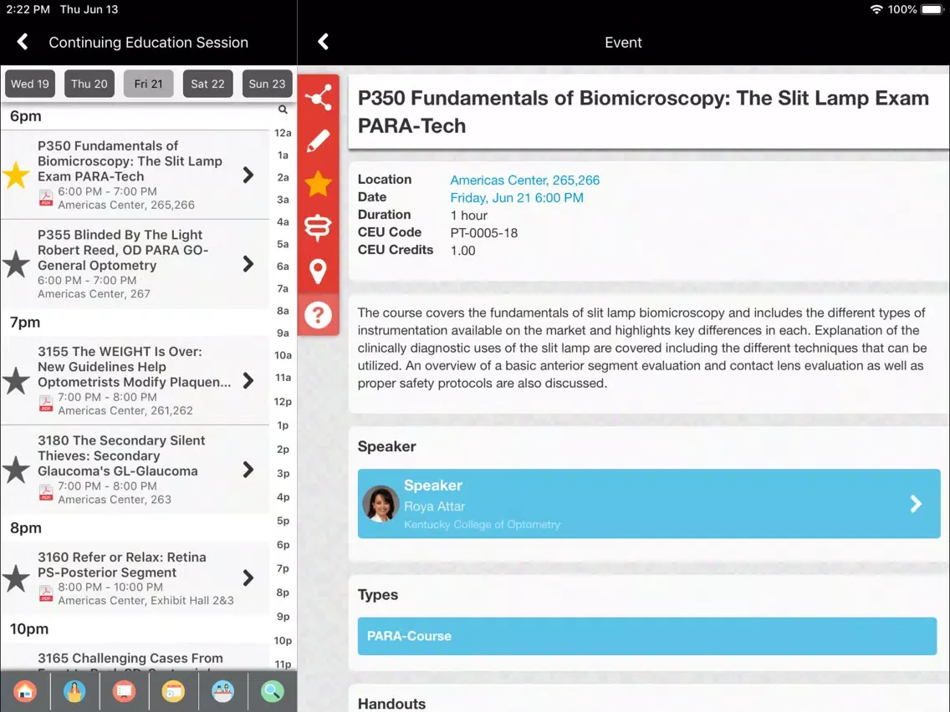Open the search magnifier above time index
The height and width of the screenshot is (712, 950).
(283, 109)
